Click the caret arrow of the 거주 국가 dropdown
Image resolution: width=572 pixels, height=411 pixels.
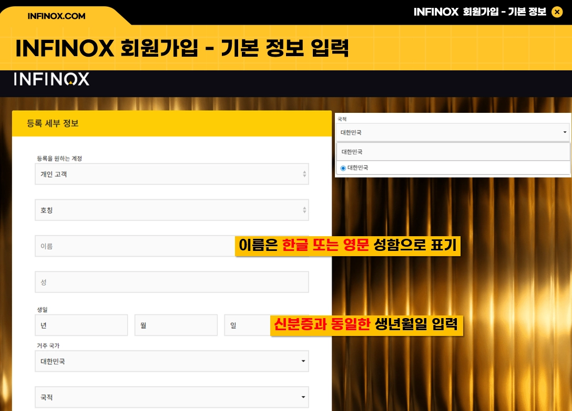303,361
